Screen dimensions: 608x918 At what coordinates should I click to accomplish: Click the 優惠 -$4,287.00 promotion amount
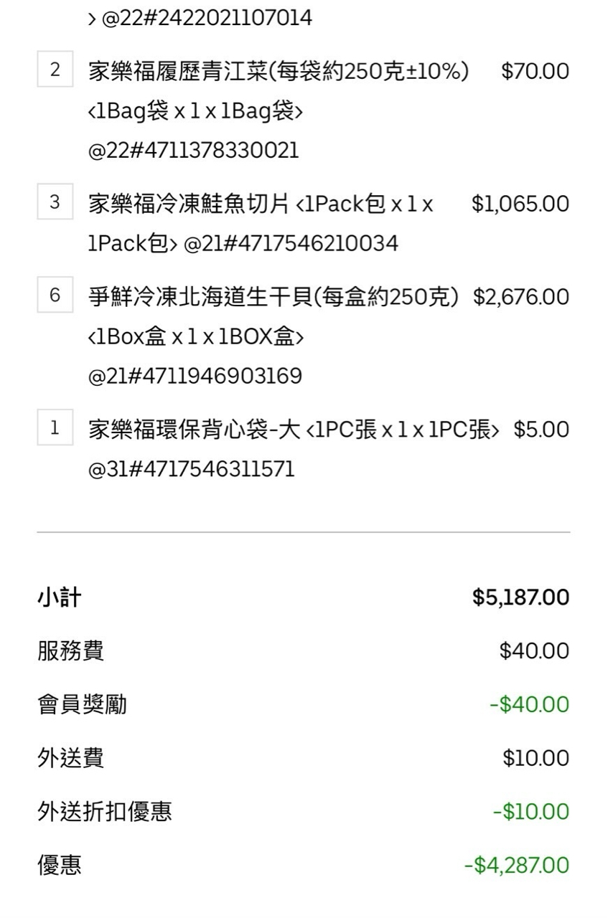(x=517, y=865)
